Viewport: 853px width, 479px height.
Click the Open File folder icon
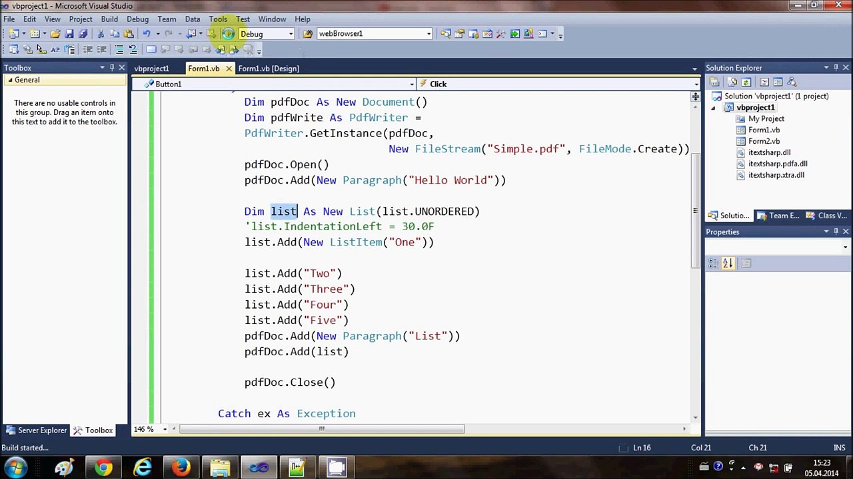55,34
